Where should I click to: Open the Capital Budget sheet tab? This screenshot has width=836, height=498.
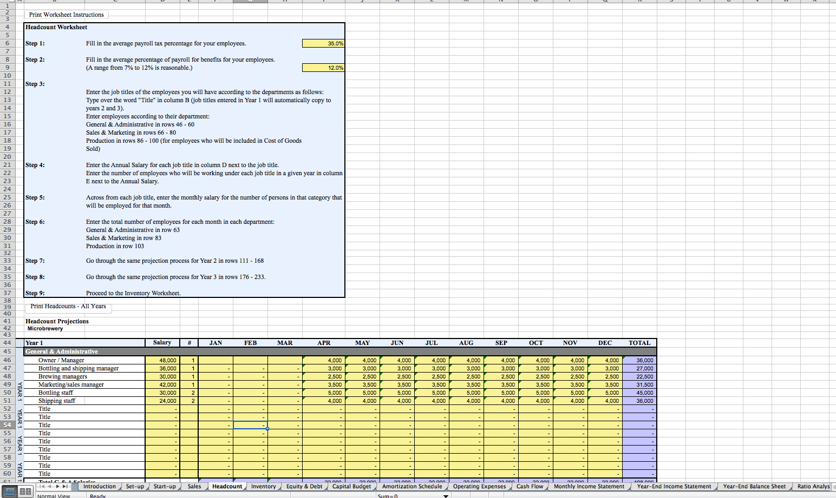point(352,487)
